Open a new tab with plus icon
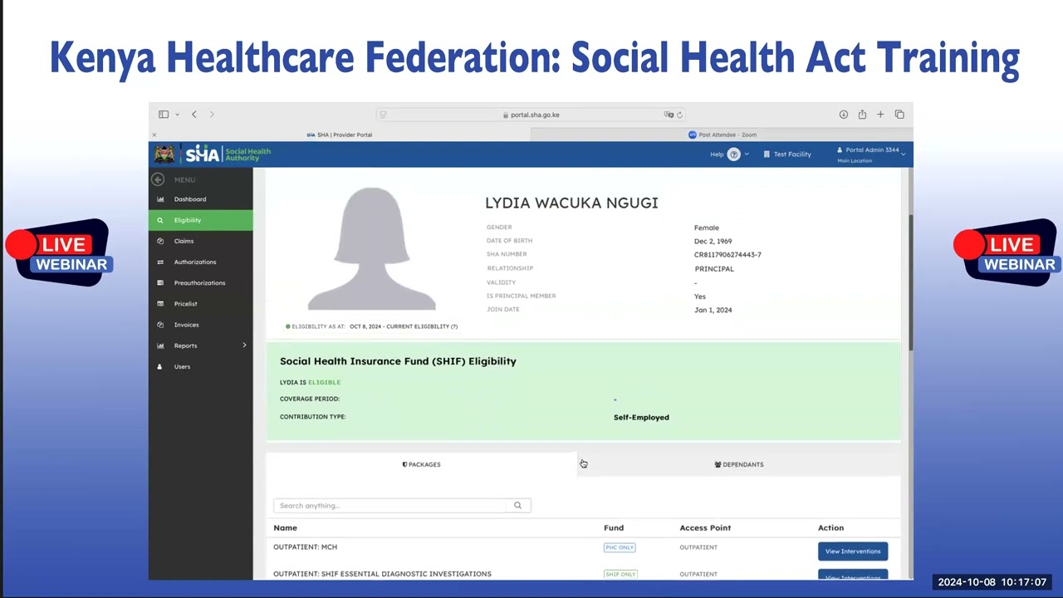The height and width of the screenshot is (598, 1063). pos(880,115)
